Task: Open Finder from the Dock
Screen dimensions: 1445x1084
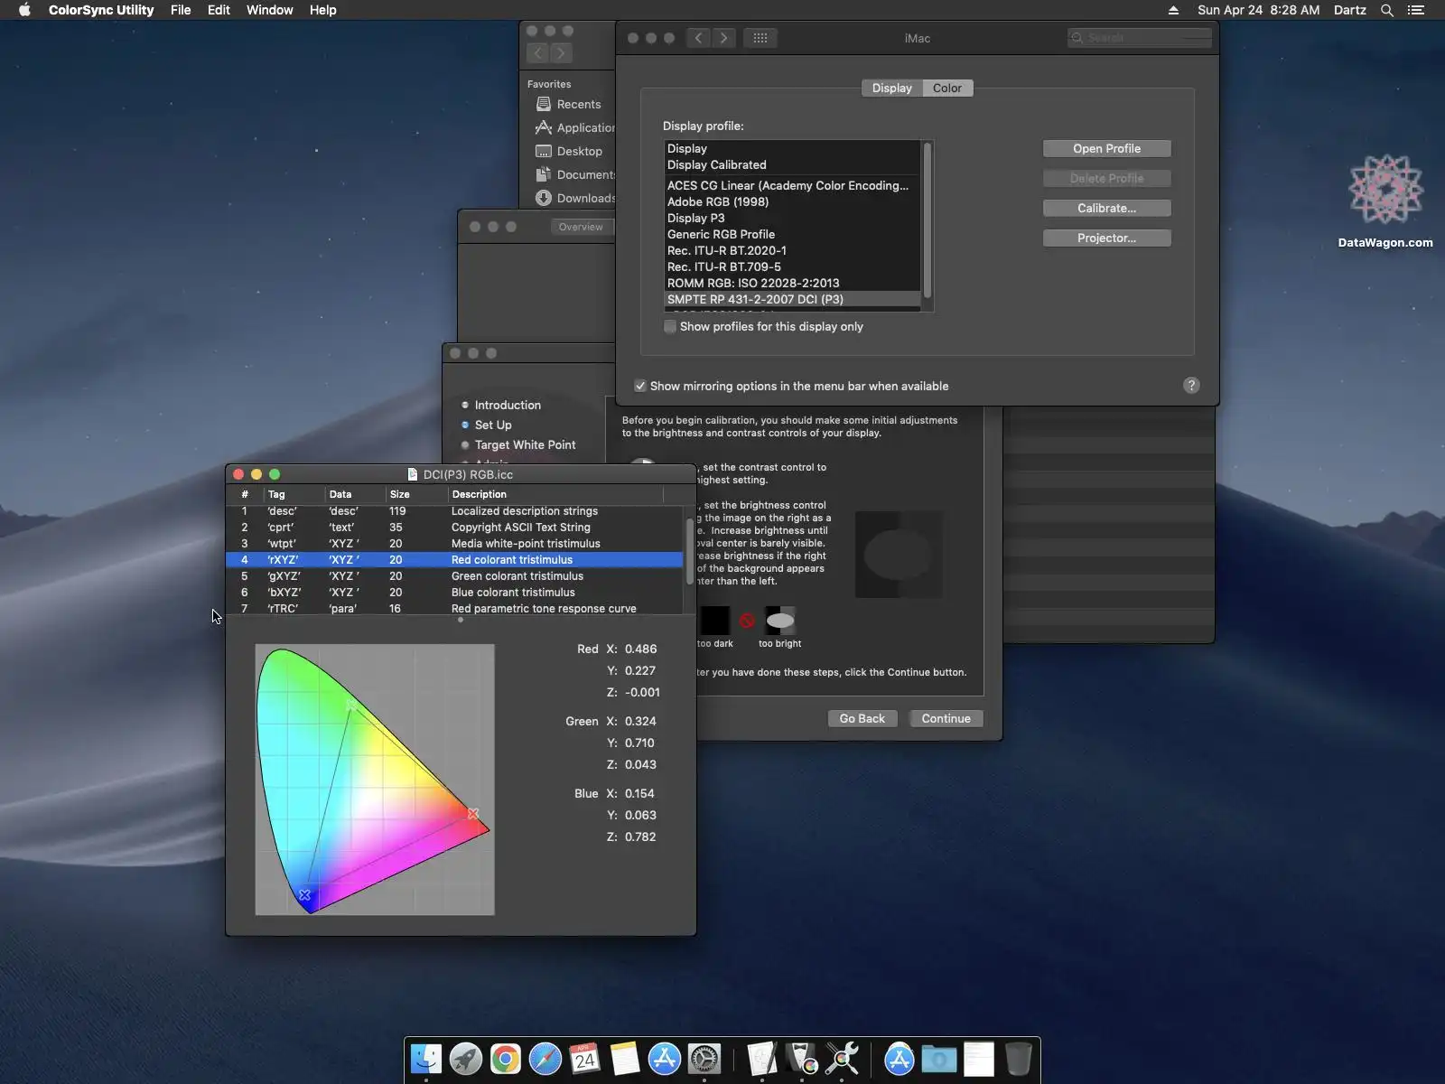Action: click(x=426, y=1059)
